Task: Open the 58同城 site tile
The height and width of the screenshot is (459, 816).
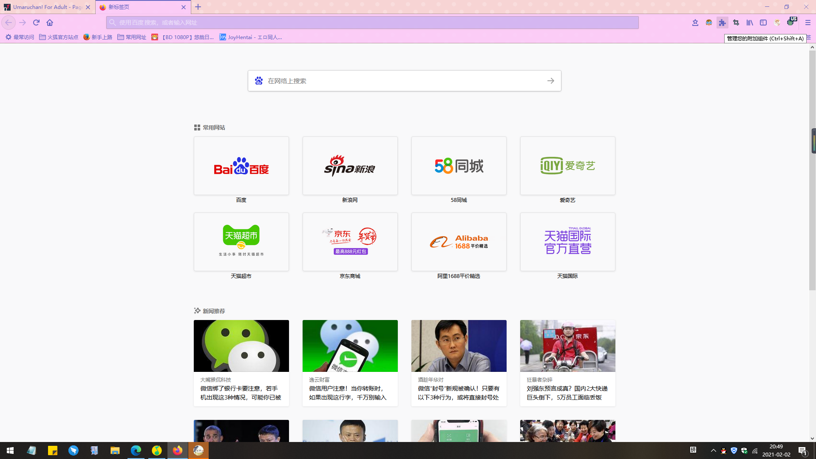Action: (459, 166)
